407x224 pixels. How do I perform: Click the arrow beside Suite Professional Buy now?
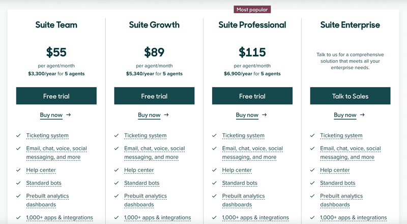[265, 115]
